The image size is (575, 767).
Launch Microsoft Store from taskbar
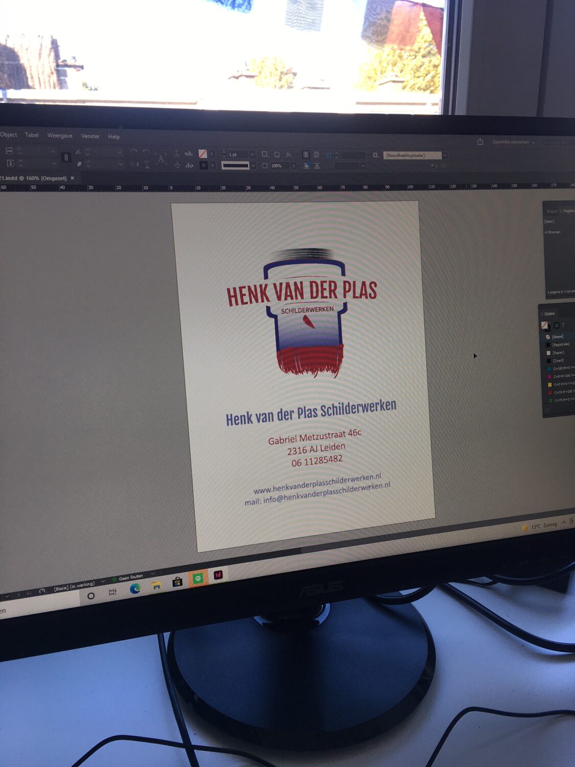pyautogui.click(x=177, y=582)
